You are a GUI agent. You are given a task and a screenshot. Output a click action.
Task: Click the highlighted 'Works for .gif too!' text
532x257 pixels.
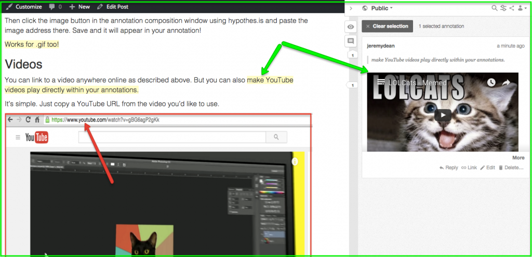(x=32, y=45)
